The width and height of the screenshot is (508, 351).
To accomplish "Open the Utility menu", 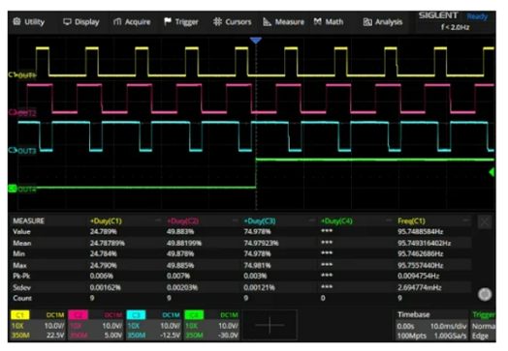I will pyautogui.click(x=28, y=22).
